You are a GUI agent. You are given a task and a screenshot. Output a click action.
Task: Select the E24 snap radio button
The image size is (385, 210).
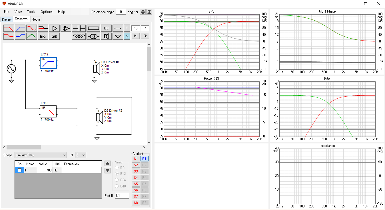point(117,180)
